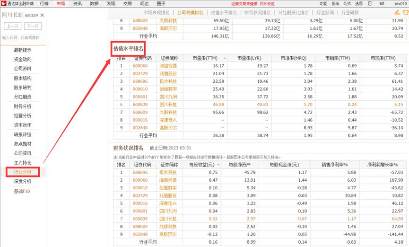Viewport: 409px width, 247px height.
Task: Sort valuation table by 市盈率(LYR) column header
Action: 249,58
